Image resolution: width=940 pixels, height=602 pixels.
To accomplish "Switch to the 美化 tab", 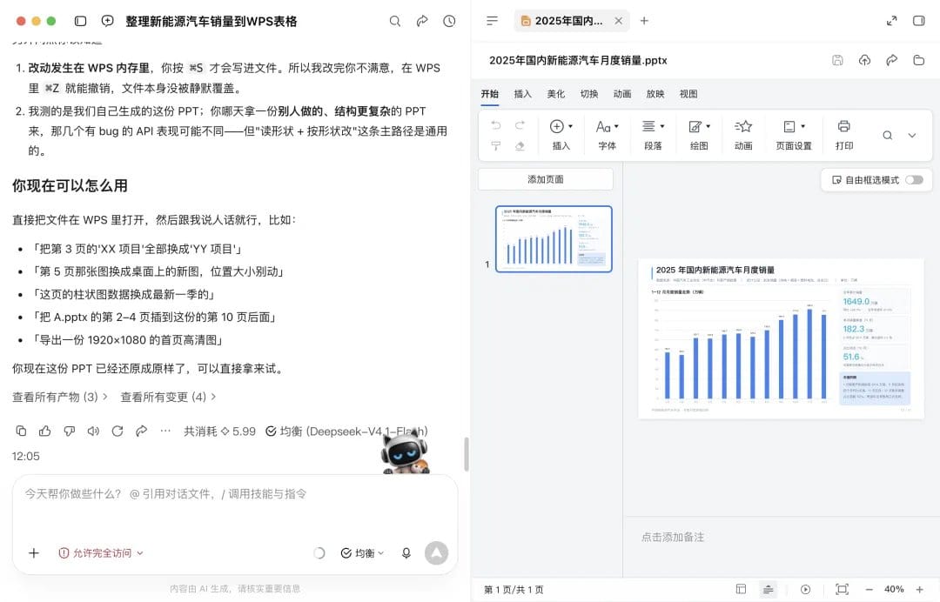I will (555, 94).
